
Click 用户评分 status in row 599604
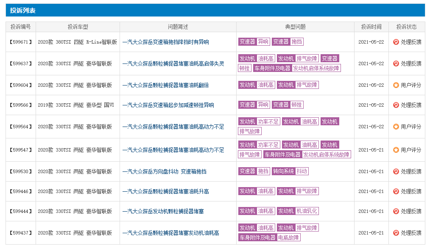click(411, 85)
